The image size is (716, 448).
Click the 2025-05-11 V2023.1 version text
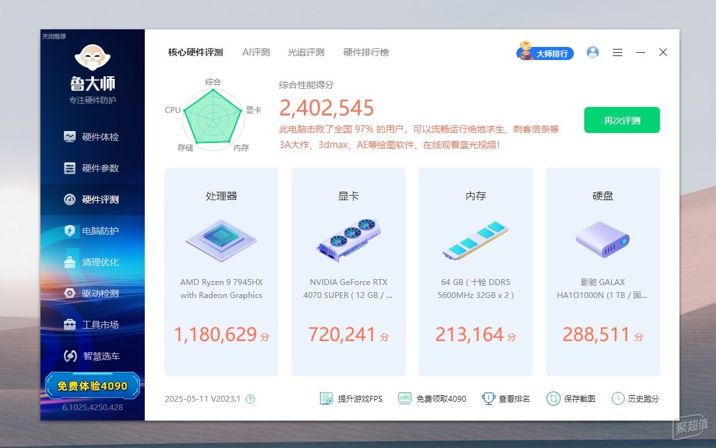pos(203,399)
